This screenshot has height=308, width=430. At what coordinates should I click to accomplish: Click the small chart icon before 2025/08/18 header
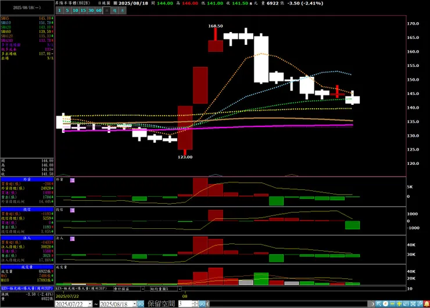tap(115, 3)
